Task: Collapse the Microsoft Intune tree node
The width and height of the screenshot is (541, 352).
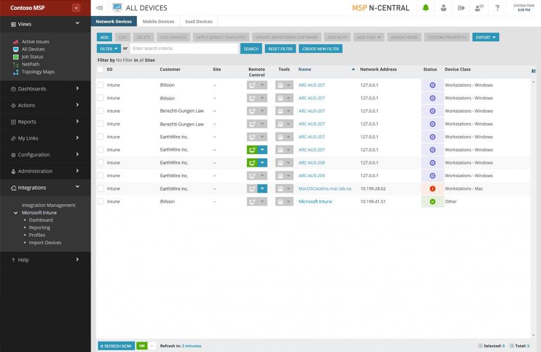Action: [15, 213]
